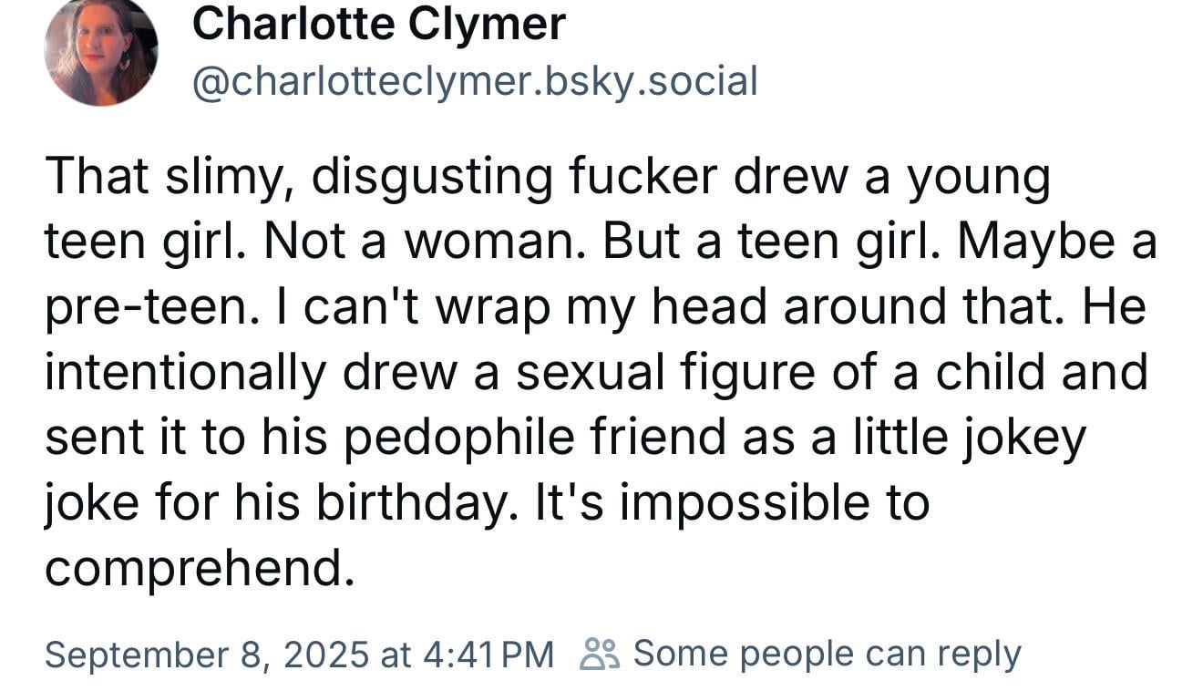Click the surname Clymer in the header
Viewport: 1203px width, 691px height.
click(x=487, y=24)
